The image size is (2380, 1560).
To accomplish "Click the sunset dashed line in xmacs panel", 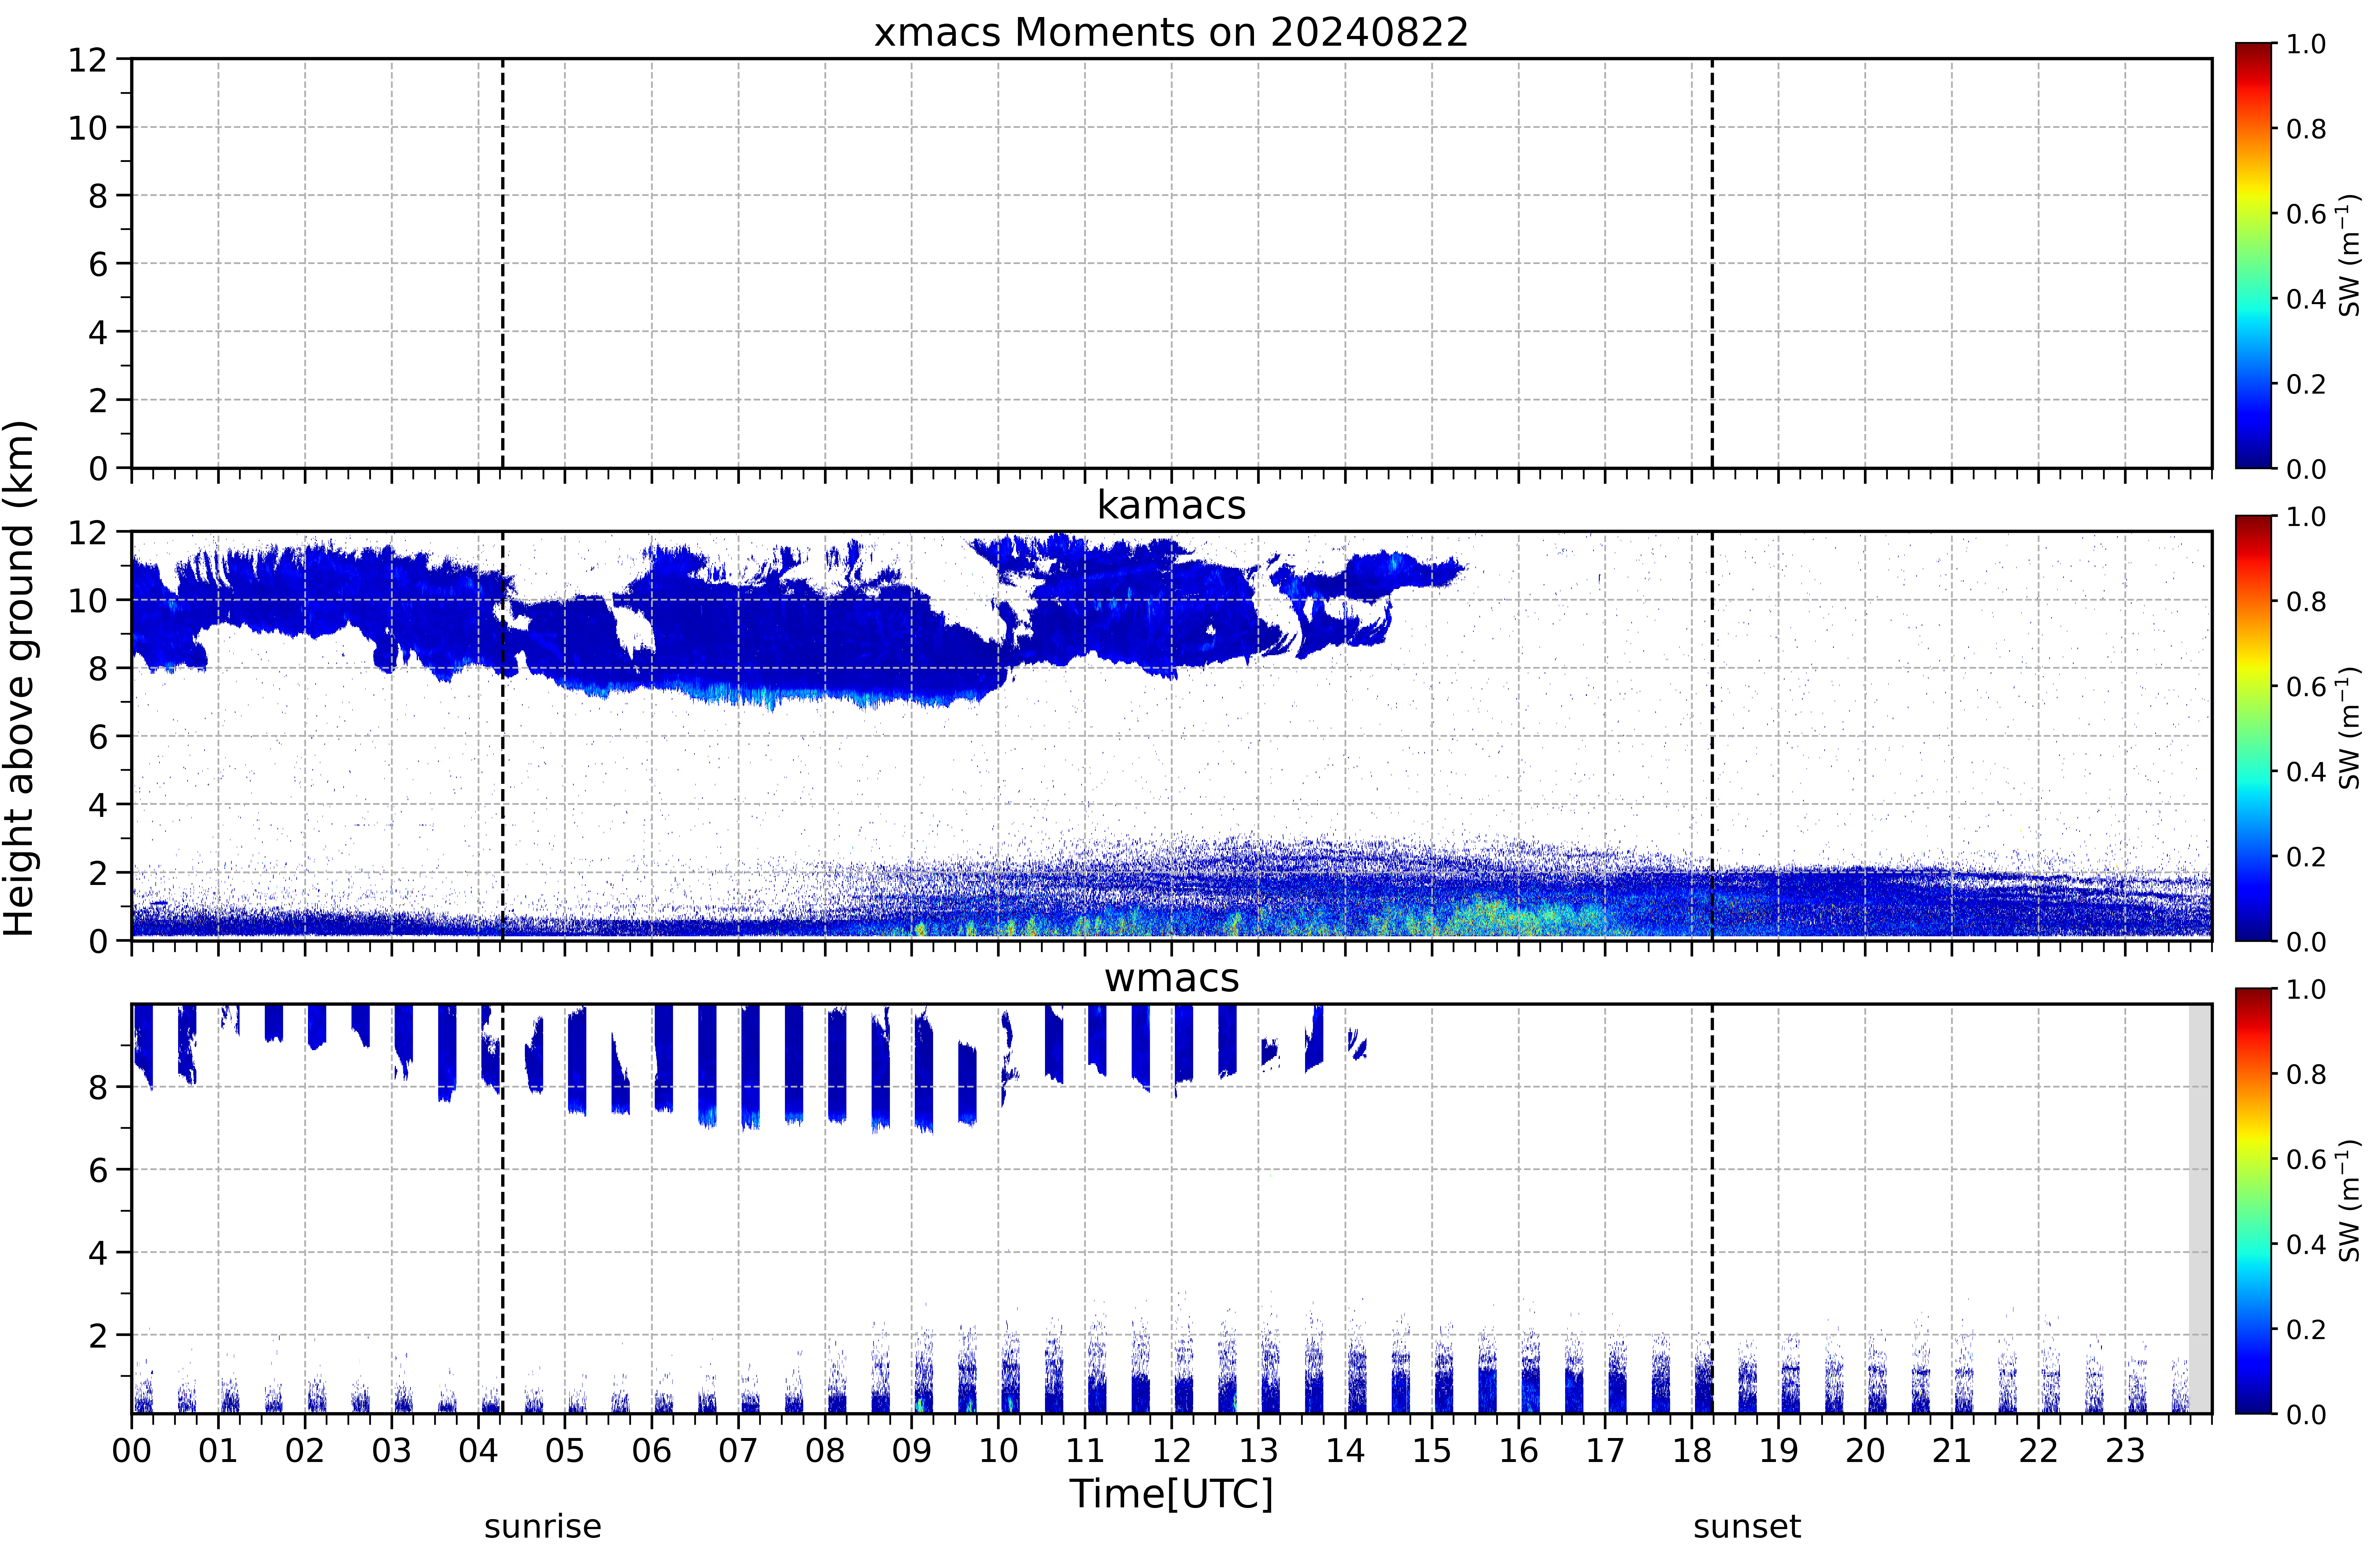I will click(x=1712, y=263).
